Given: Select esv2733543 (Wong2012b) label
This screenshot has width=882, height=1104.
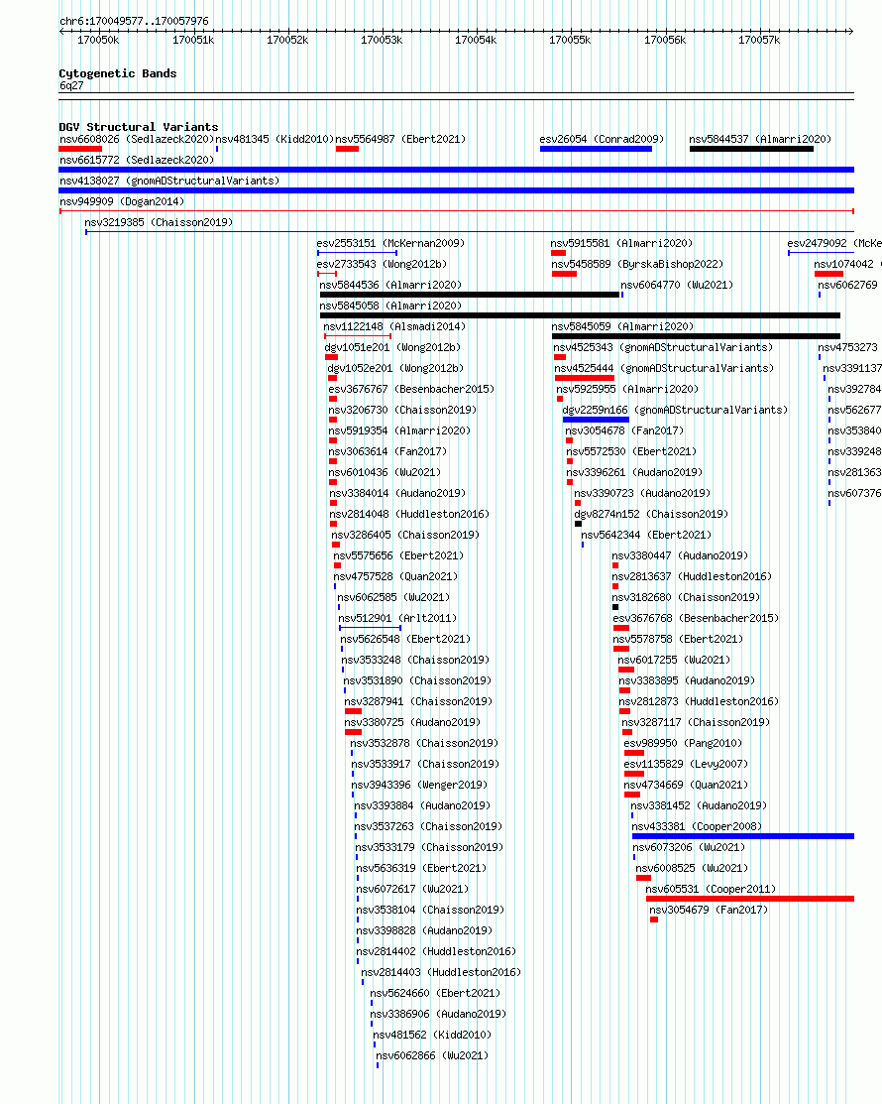Looking at the screenshot, I should pyautogui.click(x=382, y=264).
